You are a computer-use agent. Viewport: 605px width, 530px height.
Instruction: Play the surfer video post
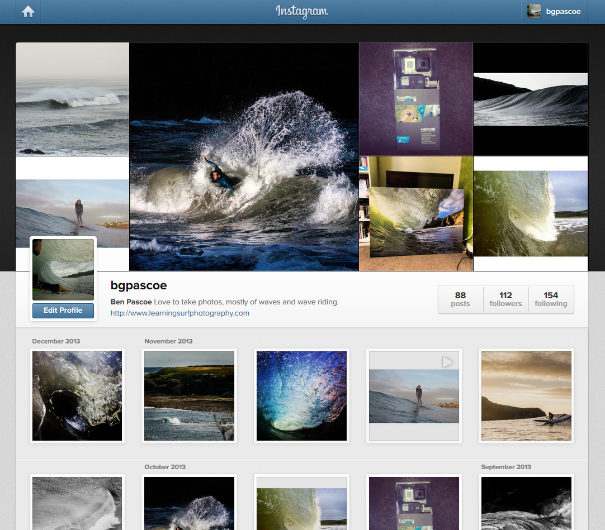click(x=414, y=396)
